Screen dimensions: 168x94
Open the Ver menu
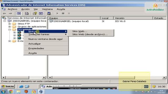click(x=36, y=9)
